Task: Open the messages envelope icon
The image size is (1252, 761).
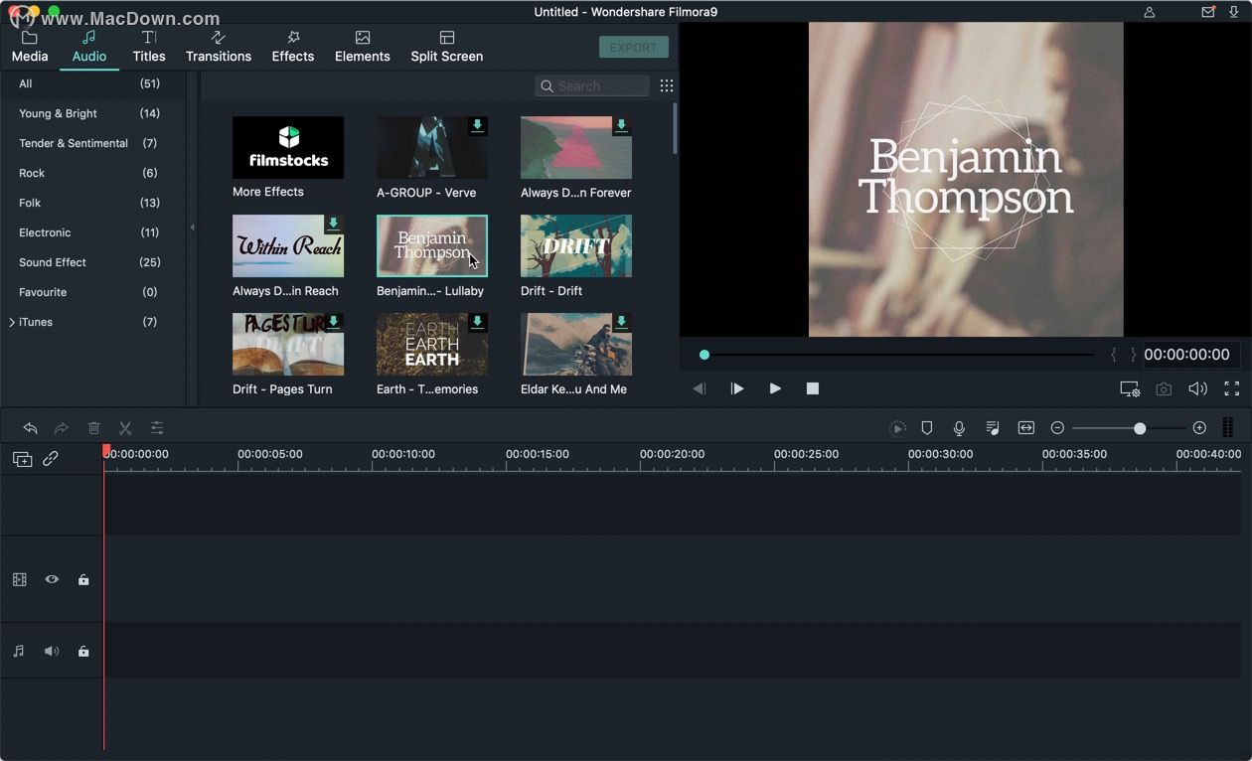Action: (1208, 12)
